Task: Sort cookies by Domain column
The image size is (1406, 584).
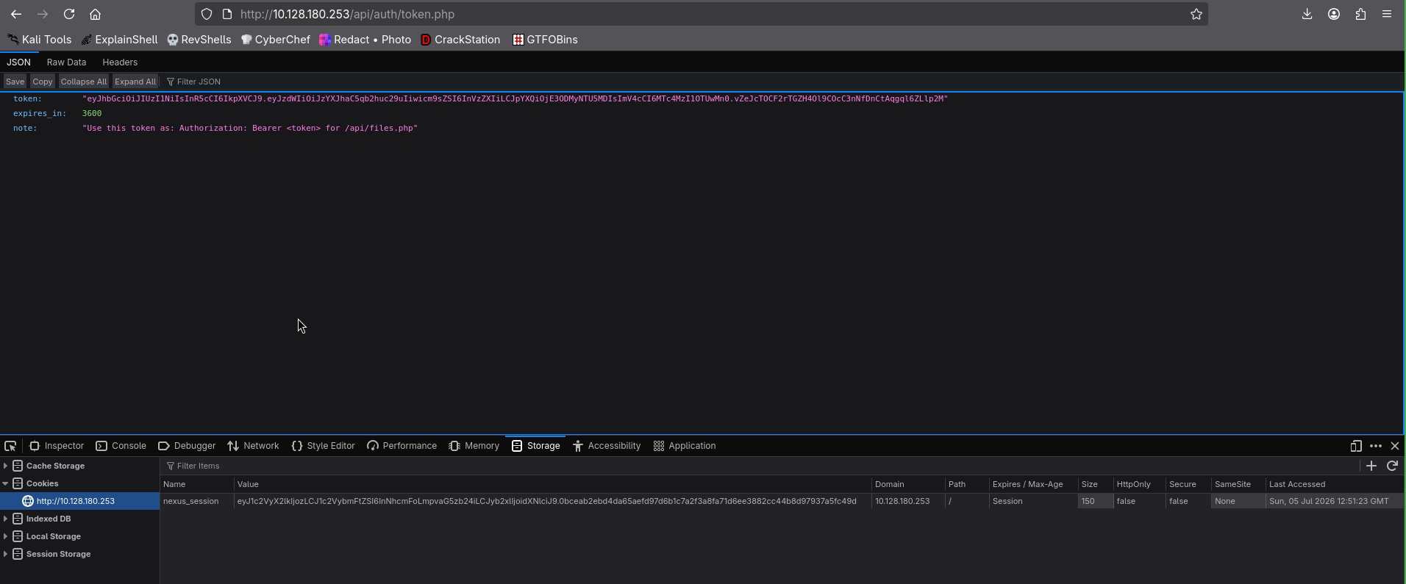Action: [x=908, y=484]
